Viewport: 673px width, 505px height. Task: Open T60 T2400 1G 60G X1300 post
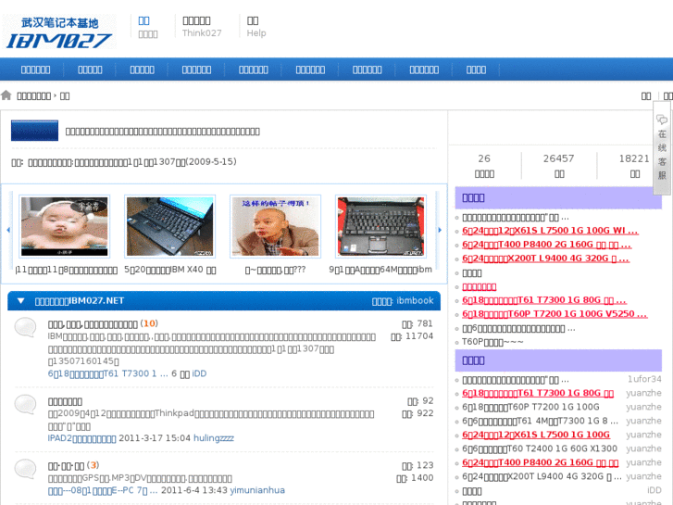540,448
